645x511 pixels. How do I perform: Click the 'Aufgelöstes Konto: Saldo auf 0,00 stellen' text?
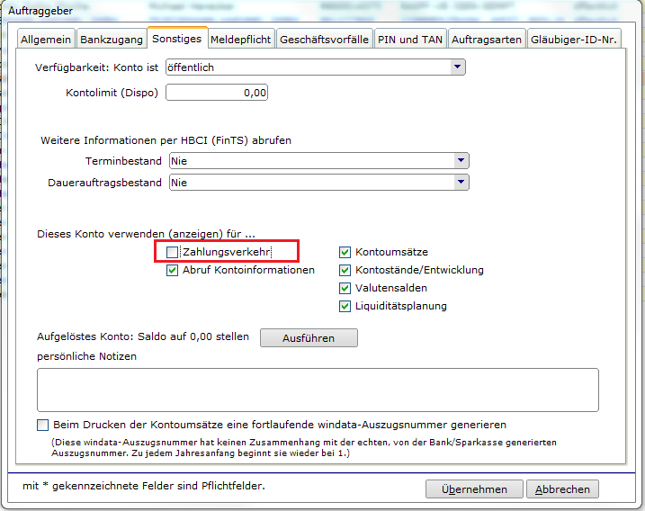(143, 336)
